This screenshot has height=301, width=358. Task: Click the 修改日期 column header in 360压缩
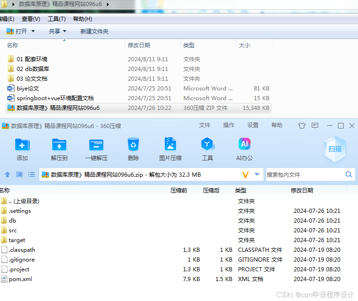pyautogui.click(x=302, y=190)
